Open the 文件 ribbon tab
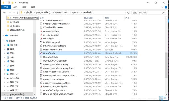Screen dimensions: 169x101 point(6,7)
